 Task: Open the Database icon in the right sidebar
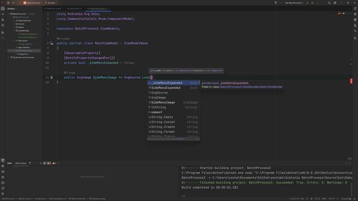coord(355,20)
